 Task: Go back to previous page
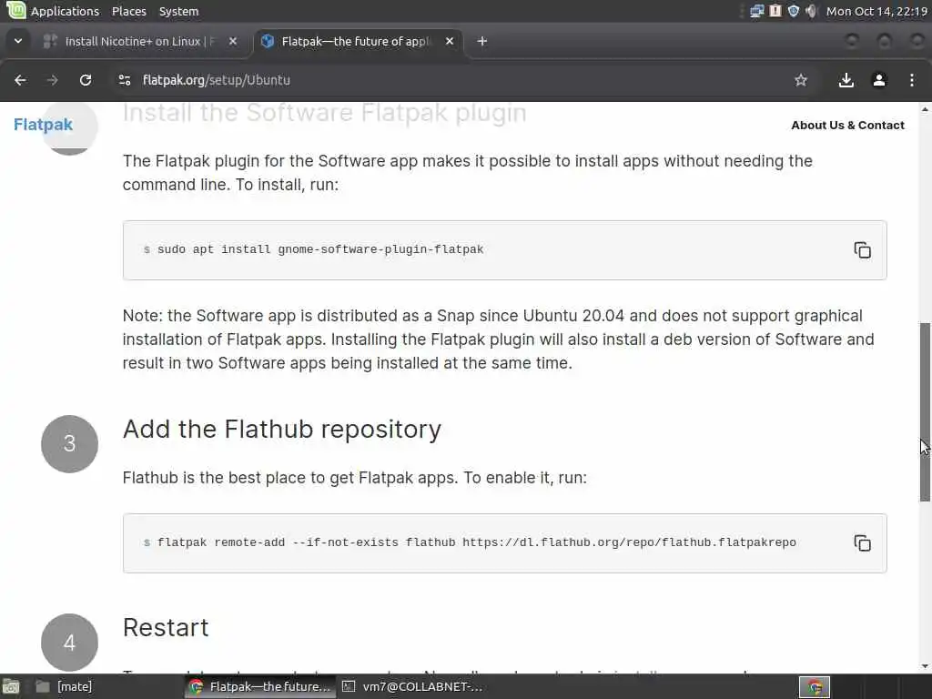click(x=20, y=80)
